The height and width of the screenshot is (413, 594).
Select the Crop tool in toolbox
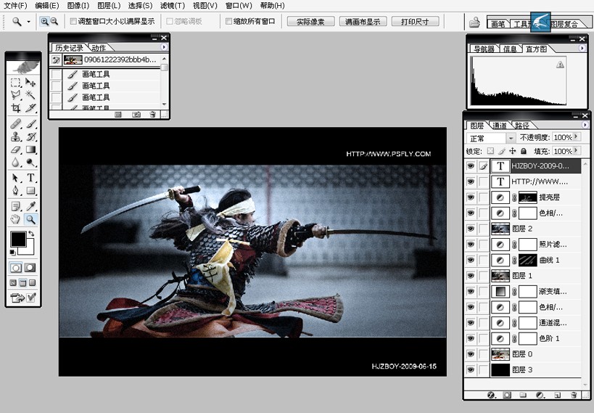point(15,108)
